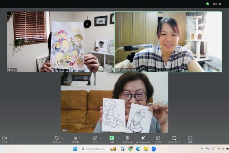Open the More options menu
The width and height of the screenshot is (229, 153).
(x=190, y=138)
